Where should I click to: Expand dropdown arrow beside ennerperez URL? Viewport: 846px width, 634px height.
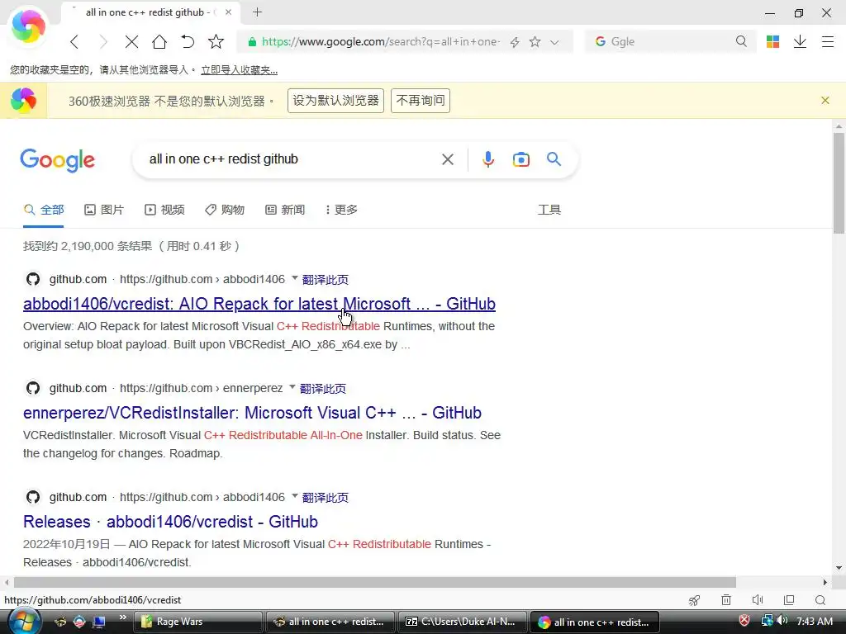point(292,387)
